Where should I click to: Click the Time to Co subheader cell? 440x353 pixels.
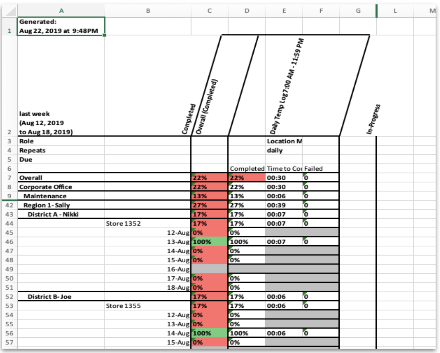284,169
